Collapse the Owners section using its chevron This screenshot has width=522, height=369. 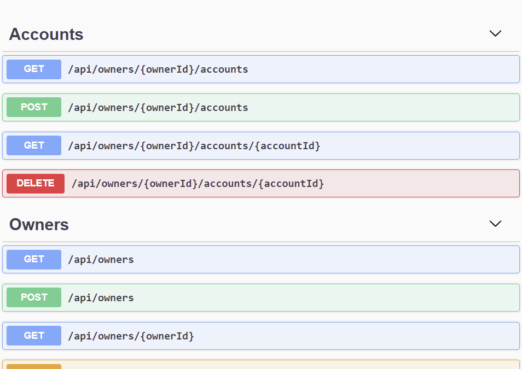coord(495,224)
